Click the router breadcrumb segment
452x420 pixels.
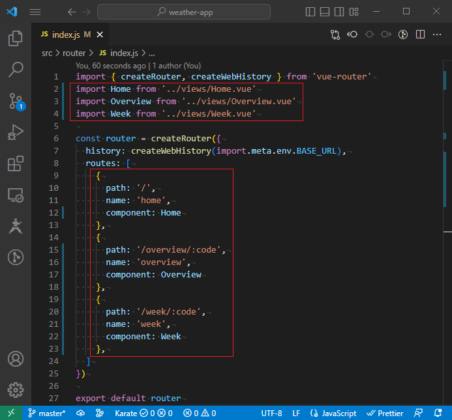click(74, 53)
